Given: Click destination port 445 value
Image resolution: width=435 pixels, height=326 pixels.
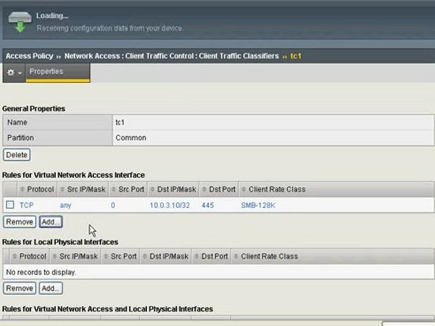Looking at the screenshot, I should point(208,206).
